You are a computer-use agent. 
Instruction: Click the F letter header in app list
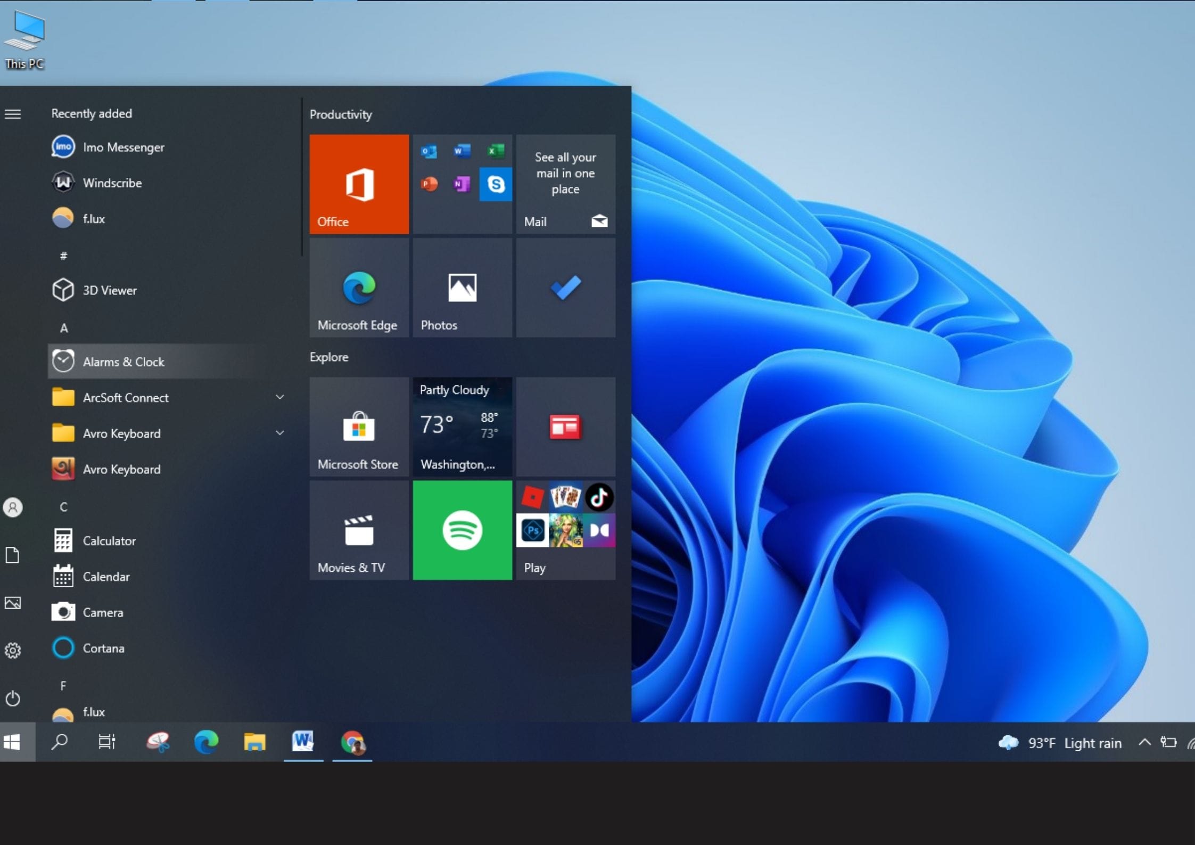tap(63, 686)
